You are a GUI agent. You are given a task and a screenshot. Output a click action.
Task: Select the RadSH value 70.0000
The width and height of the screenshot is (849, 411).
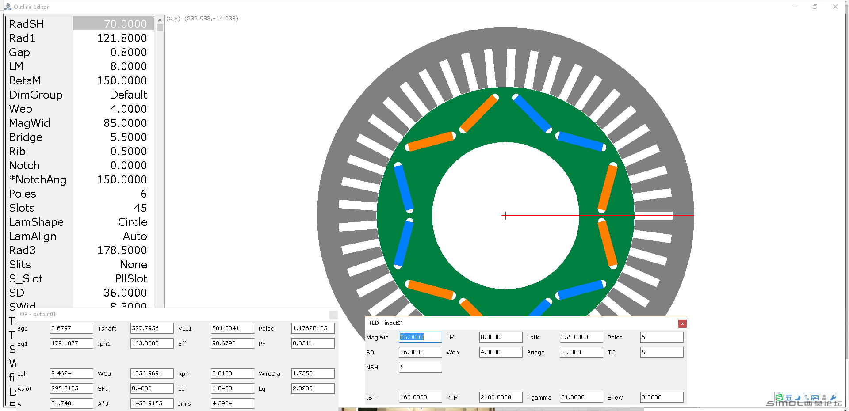click(113, 24)
